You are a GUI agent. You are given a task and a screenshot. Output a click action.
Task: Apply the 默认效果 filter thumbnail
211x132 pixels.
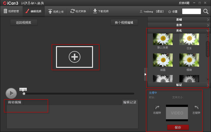tap(163, 39)
